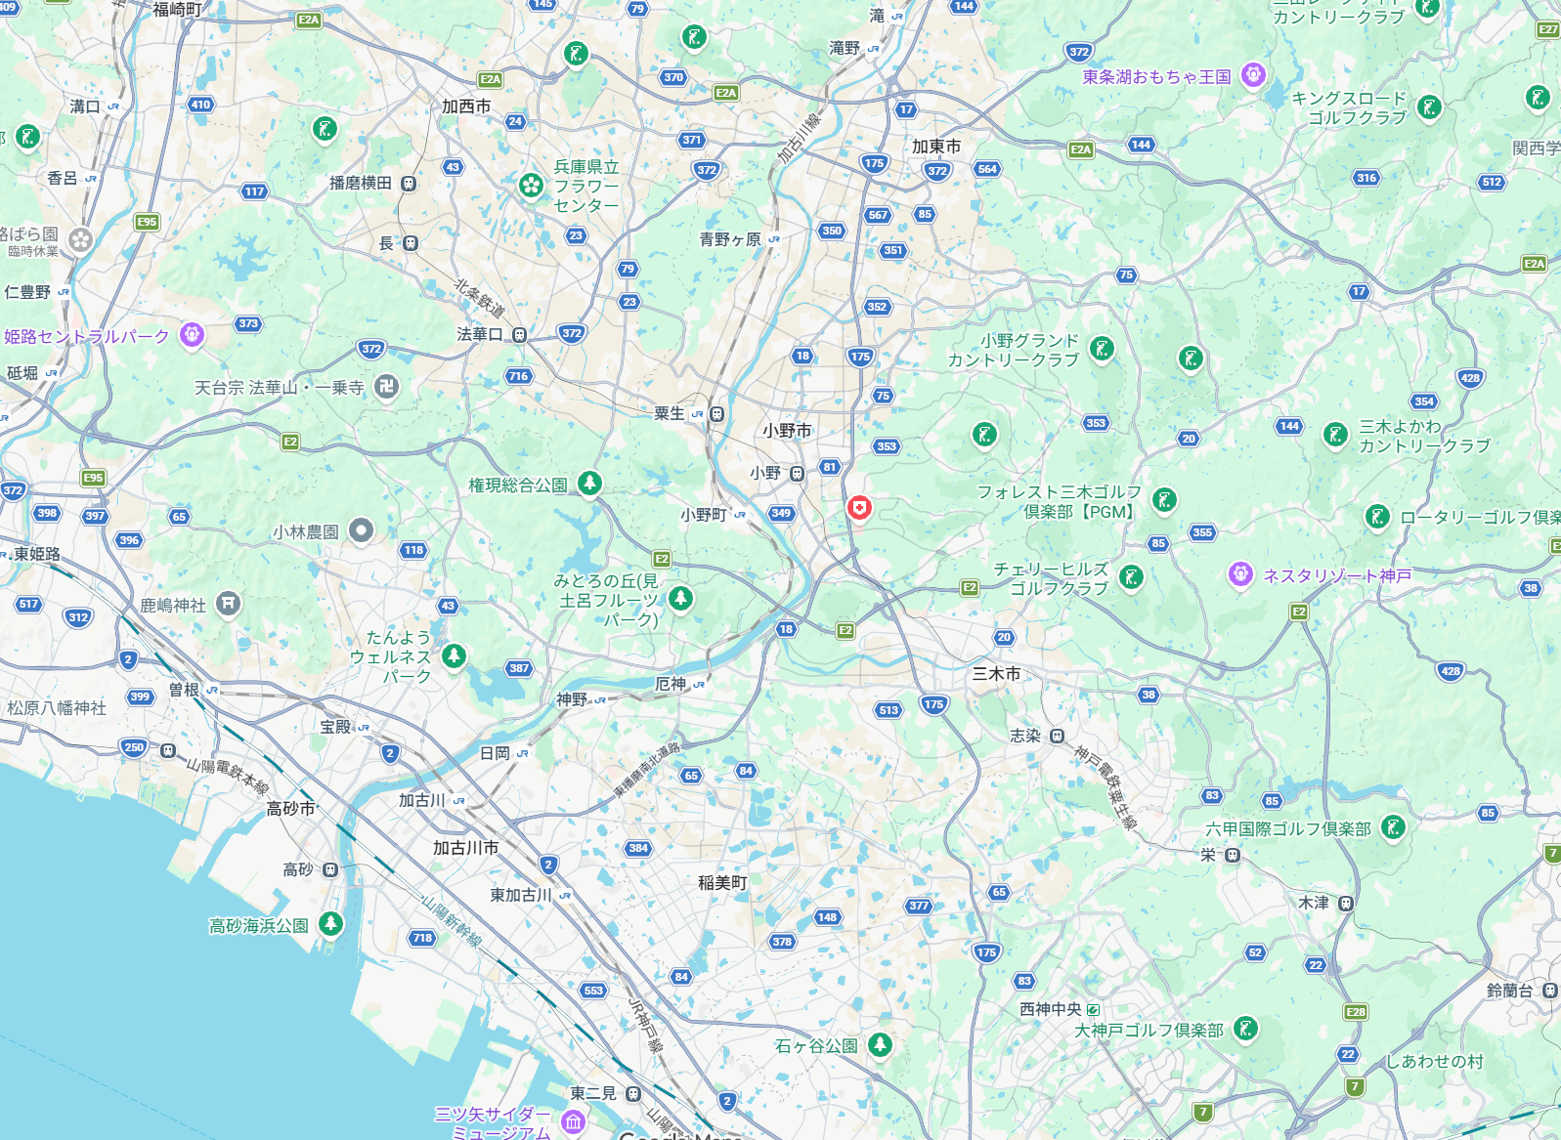
Task: Open the 三木よかわカントリークラブ golf marker
Action: pos(1335,435)
